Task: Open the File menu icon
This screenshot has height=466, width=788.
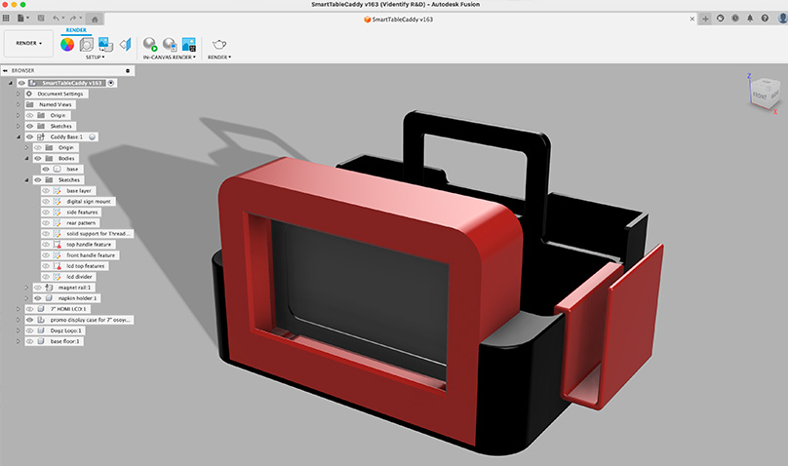Action: tap(22, 19)
